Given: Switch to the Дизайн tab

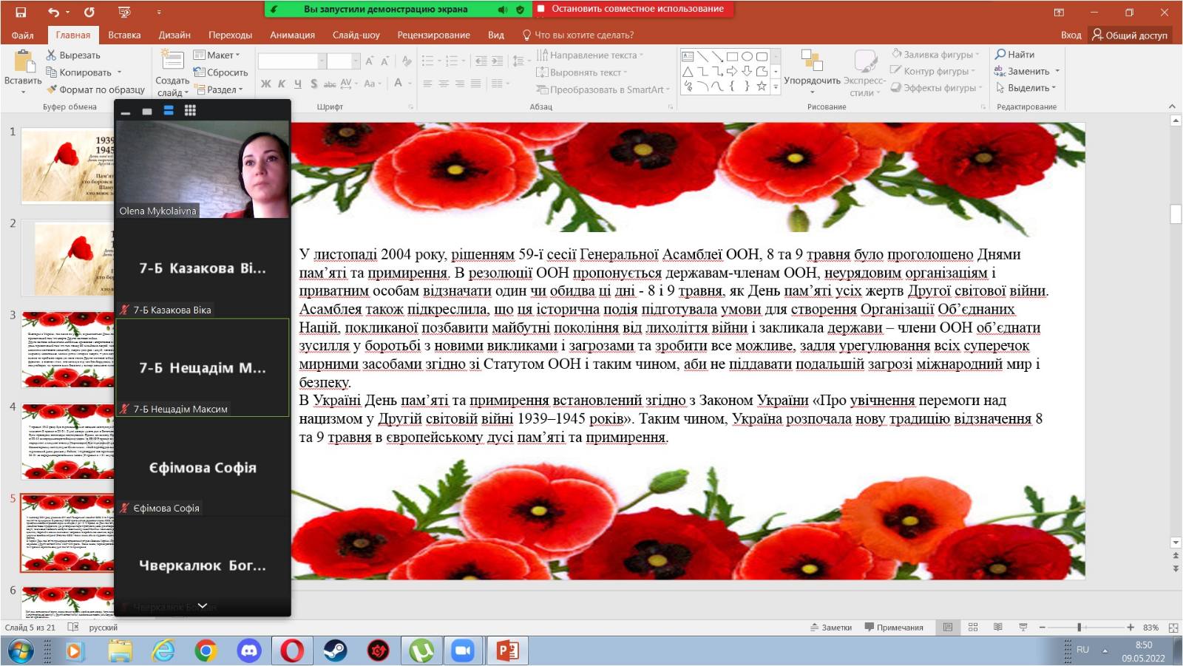Looking at the screenshot, I should click(x=174, y=35).
